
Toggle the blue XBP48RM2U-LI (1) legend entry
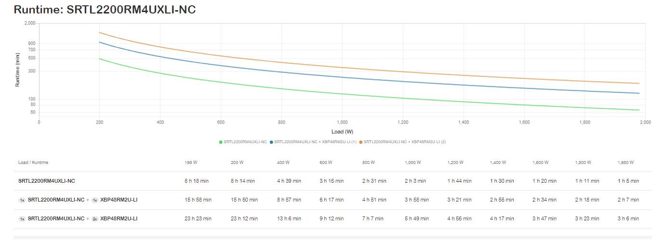[313, 142]
